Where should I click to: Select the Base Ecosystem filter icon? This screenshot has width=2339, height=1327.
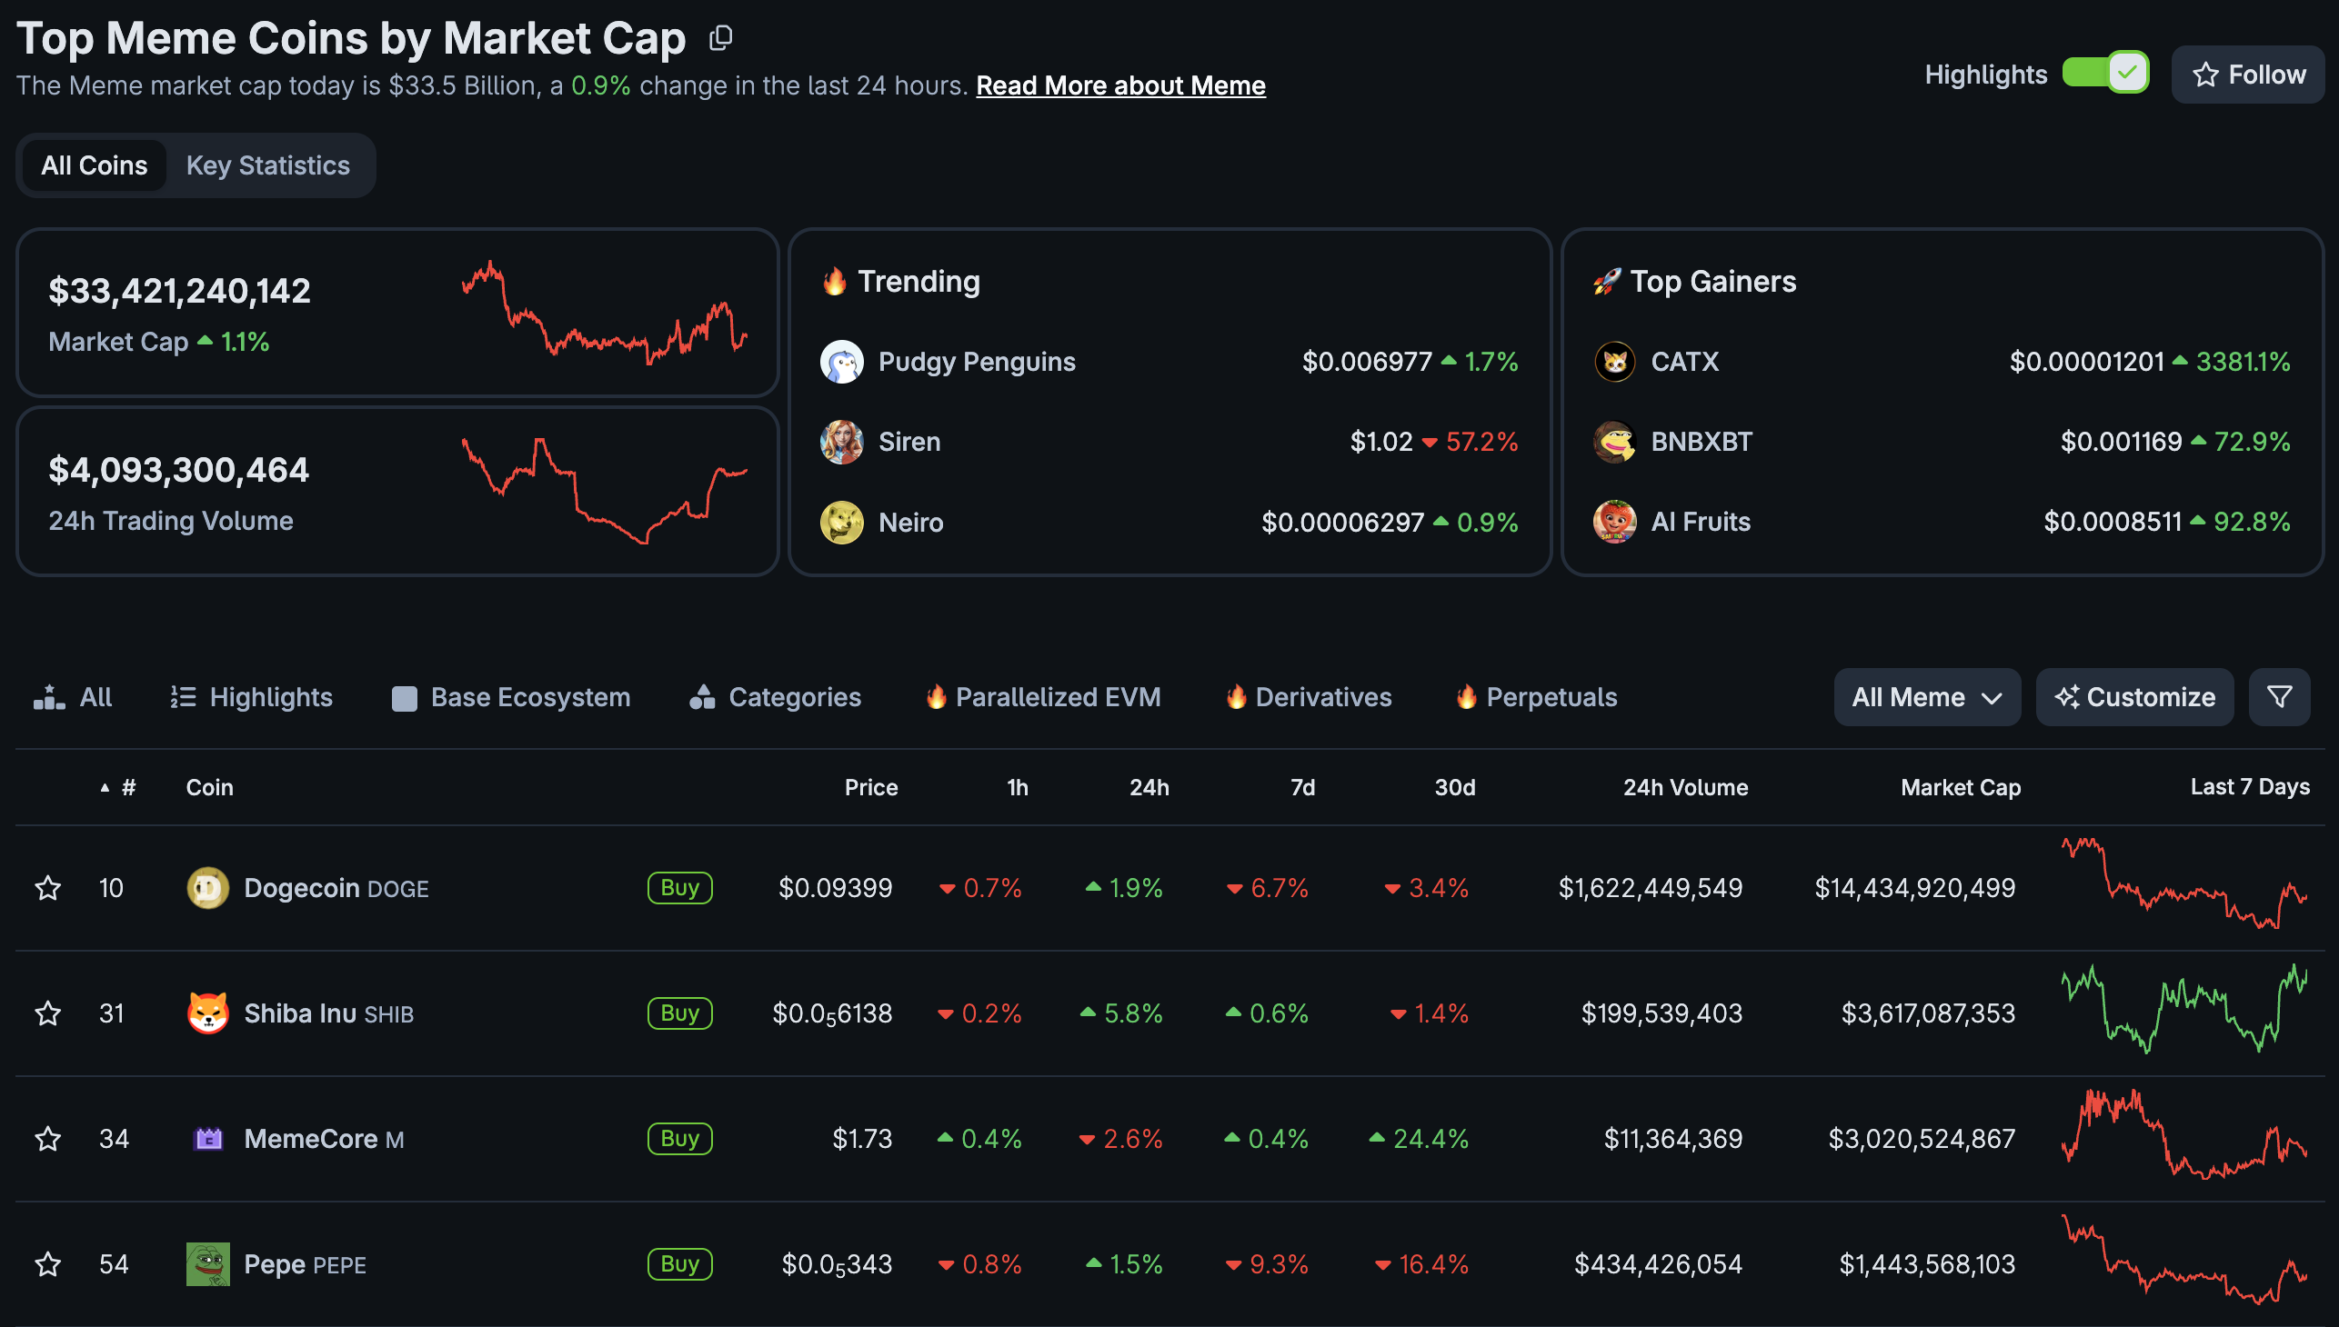coord(404,696)
